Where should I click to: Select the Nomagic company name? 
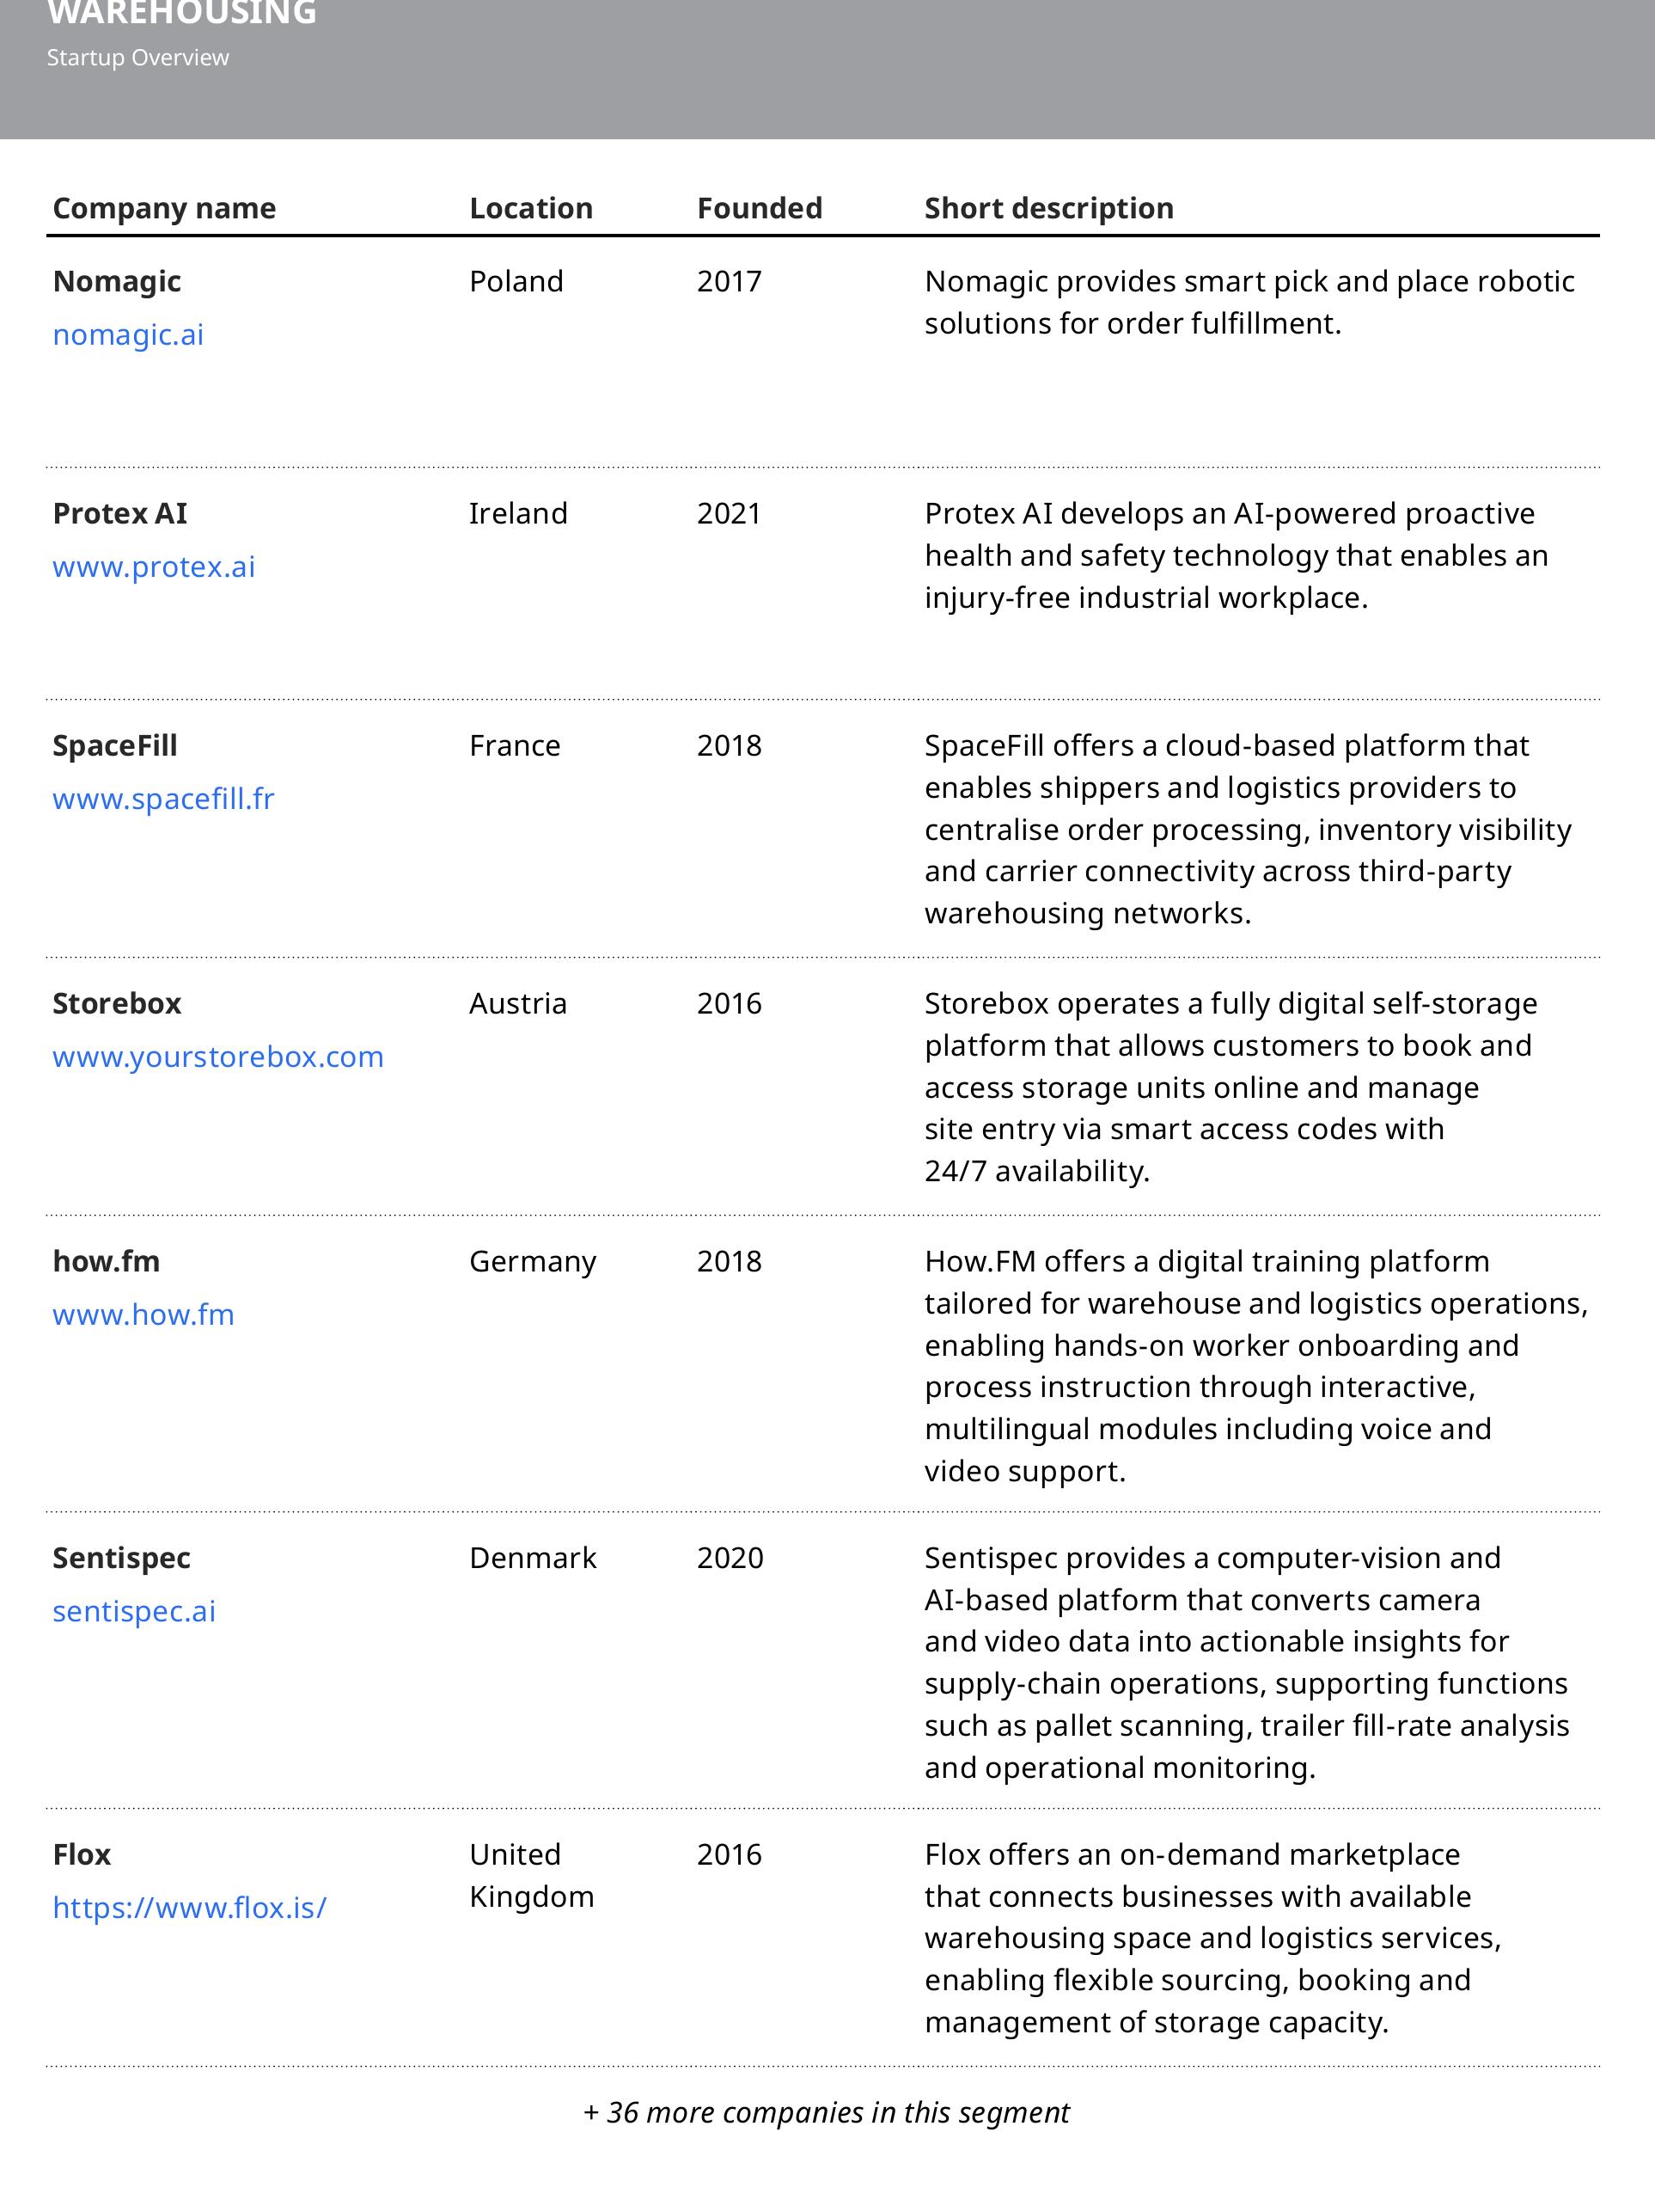(117, 282)
